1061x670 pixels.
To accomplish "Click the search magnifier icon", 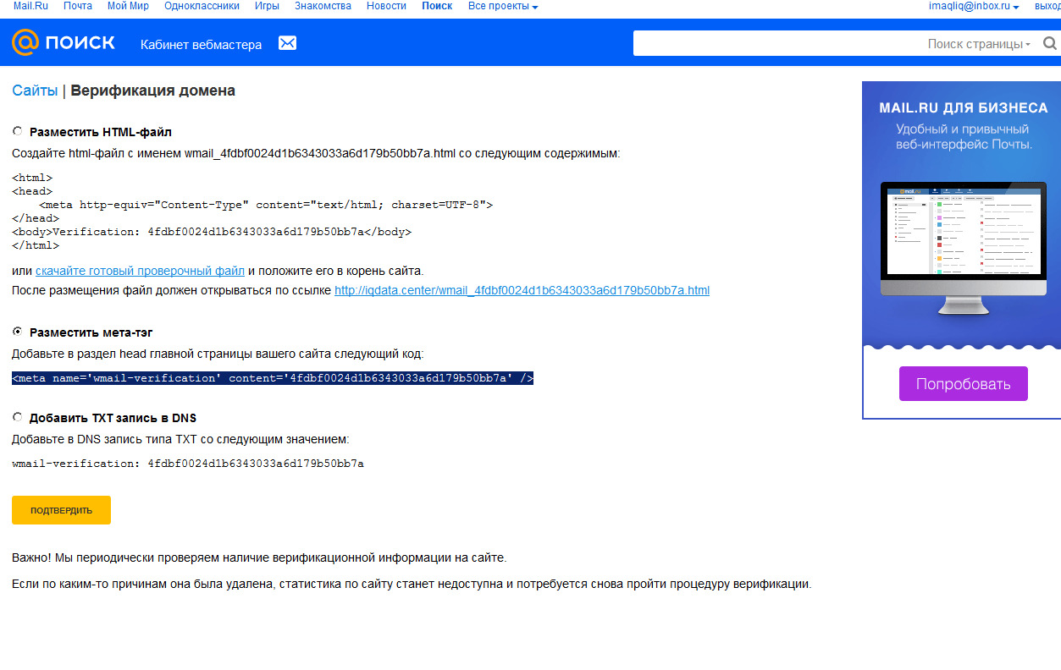I will [x=1050, y=44].
